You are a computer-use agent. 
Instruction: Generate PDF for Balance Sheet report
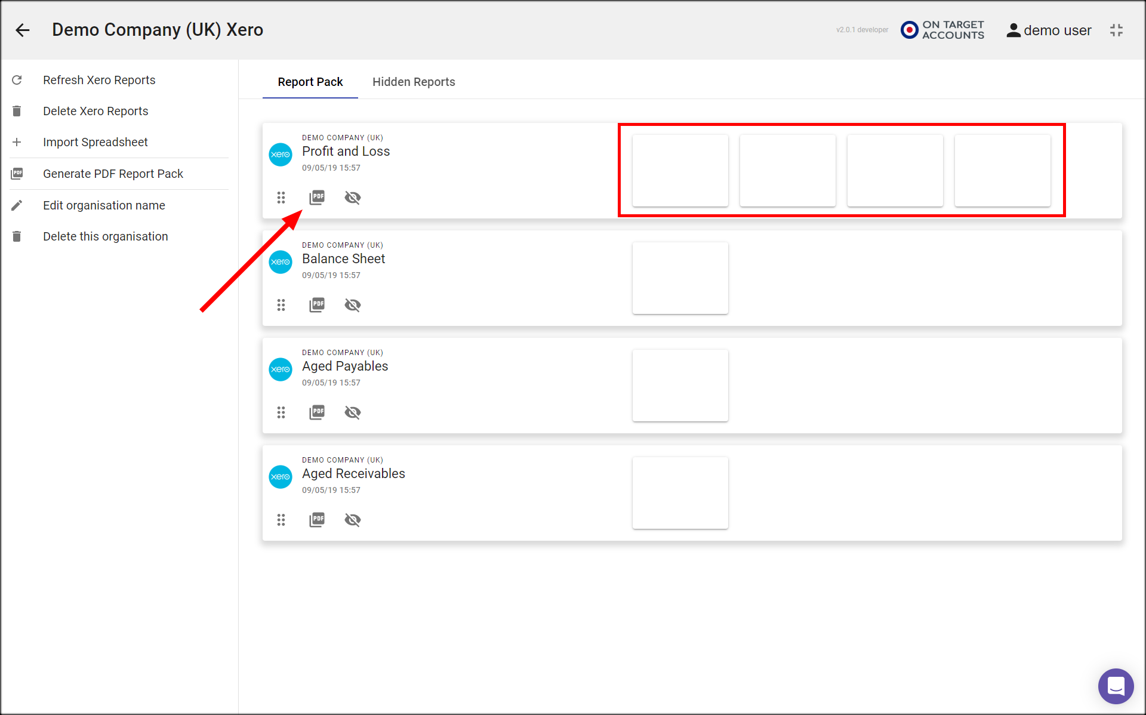point(317,305)
